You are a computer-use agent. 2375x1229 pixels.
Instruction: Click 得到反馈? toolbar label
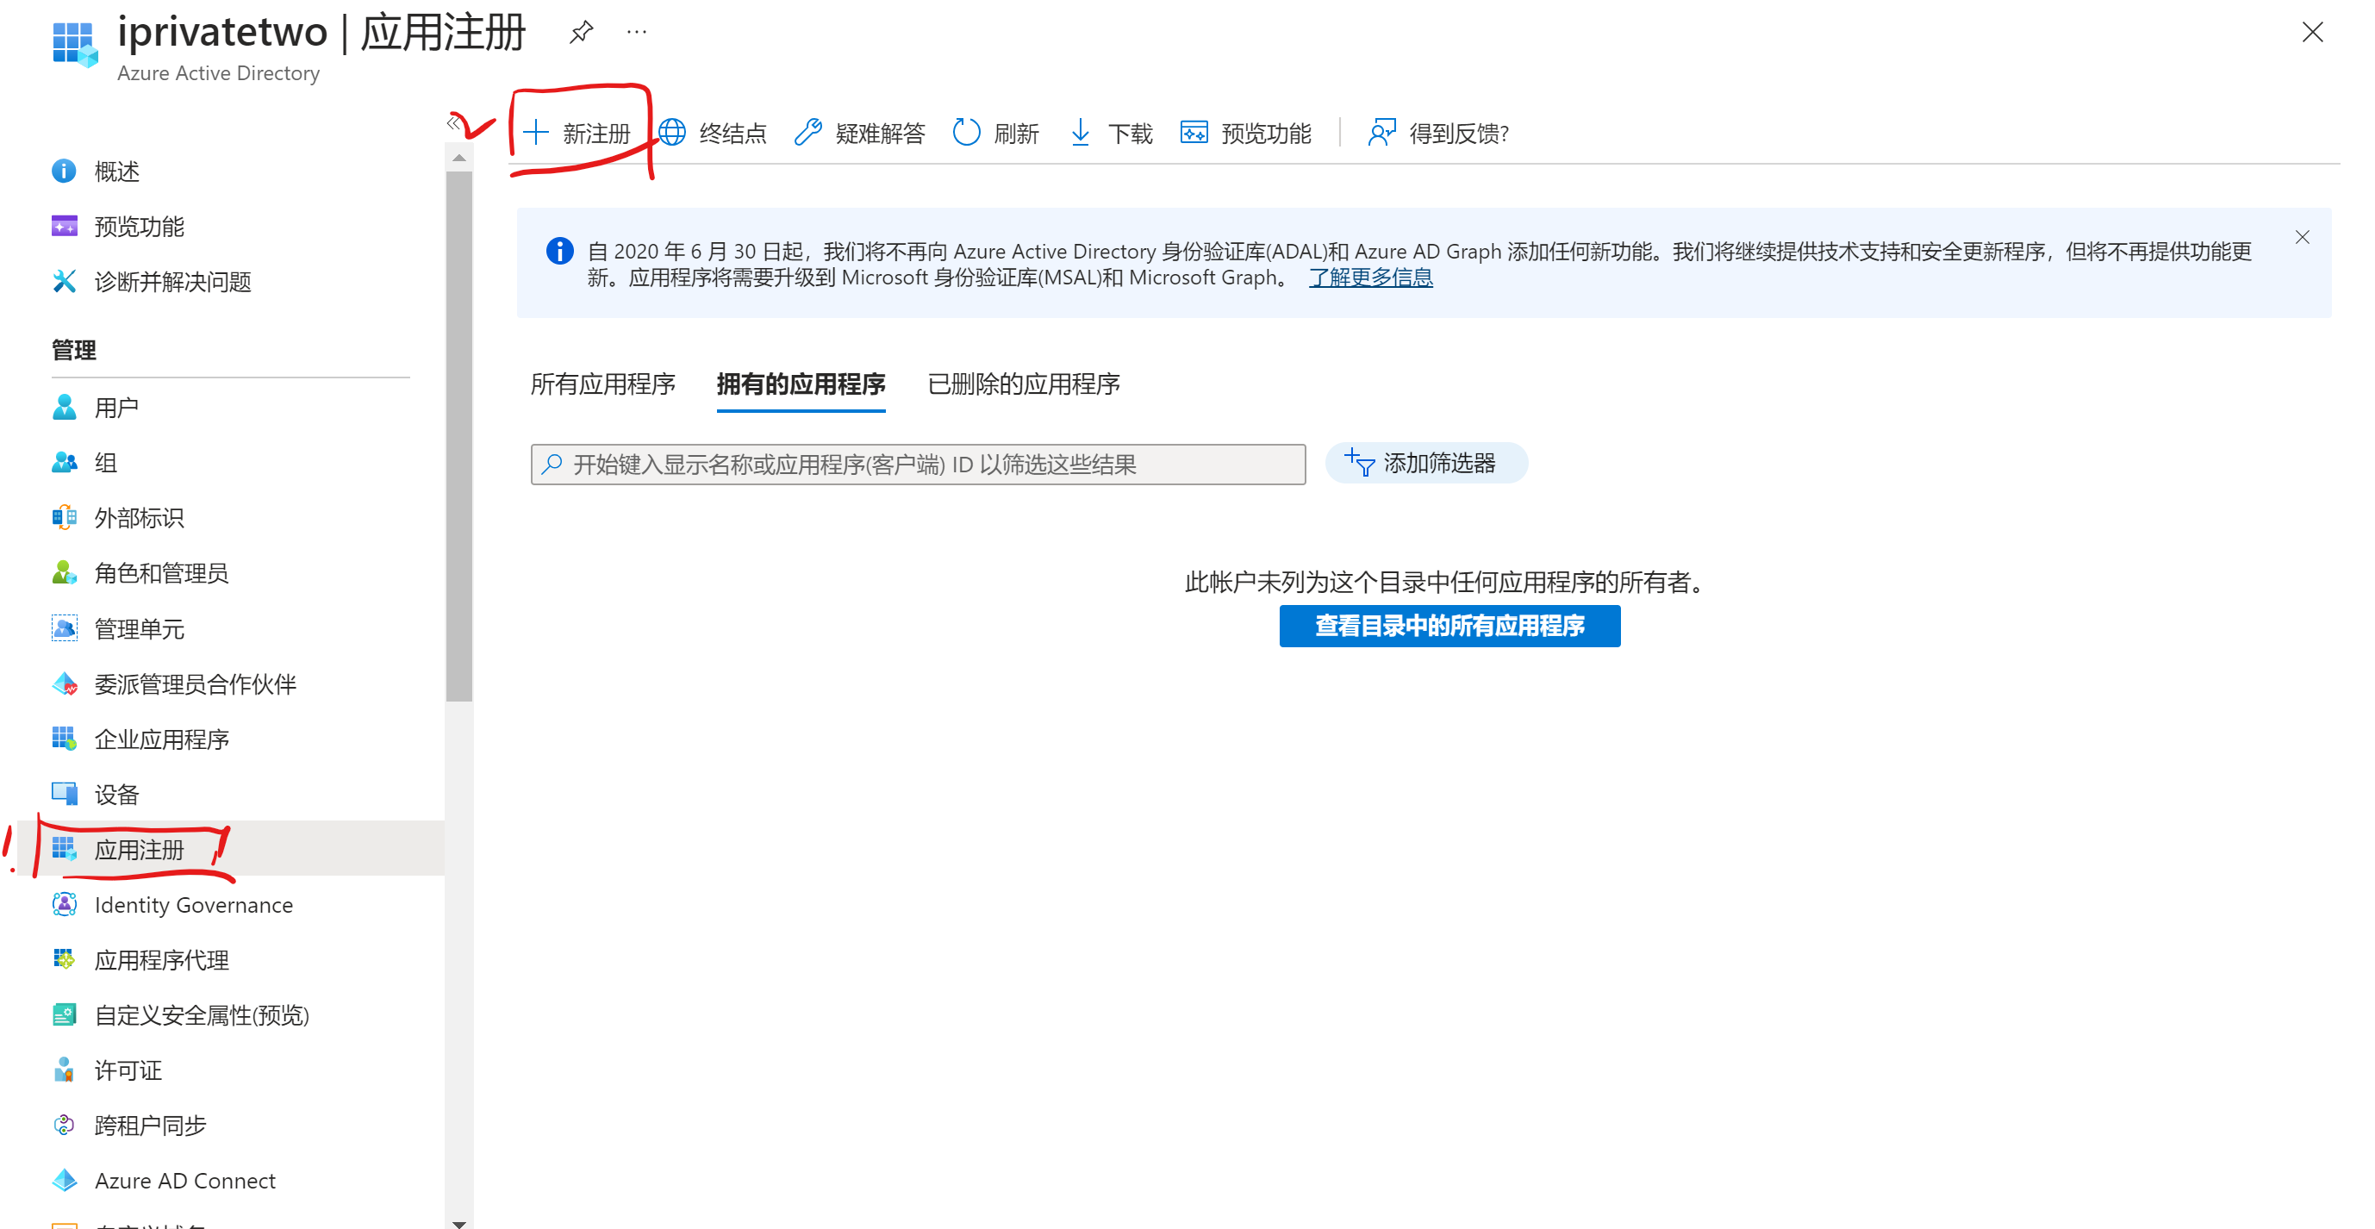1459,134
